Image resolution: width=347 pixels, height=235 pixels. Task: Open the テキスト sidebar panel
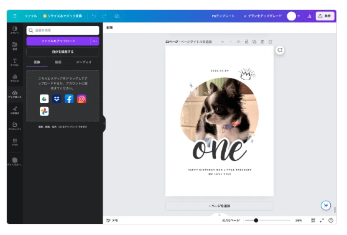15,62
